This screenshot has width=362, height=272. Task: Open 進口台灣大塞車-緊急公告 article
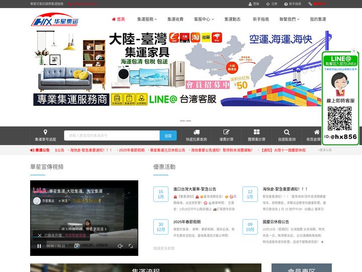(x=195, y=189)
